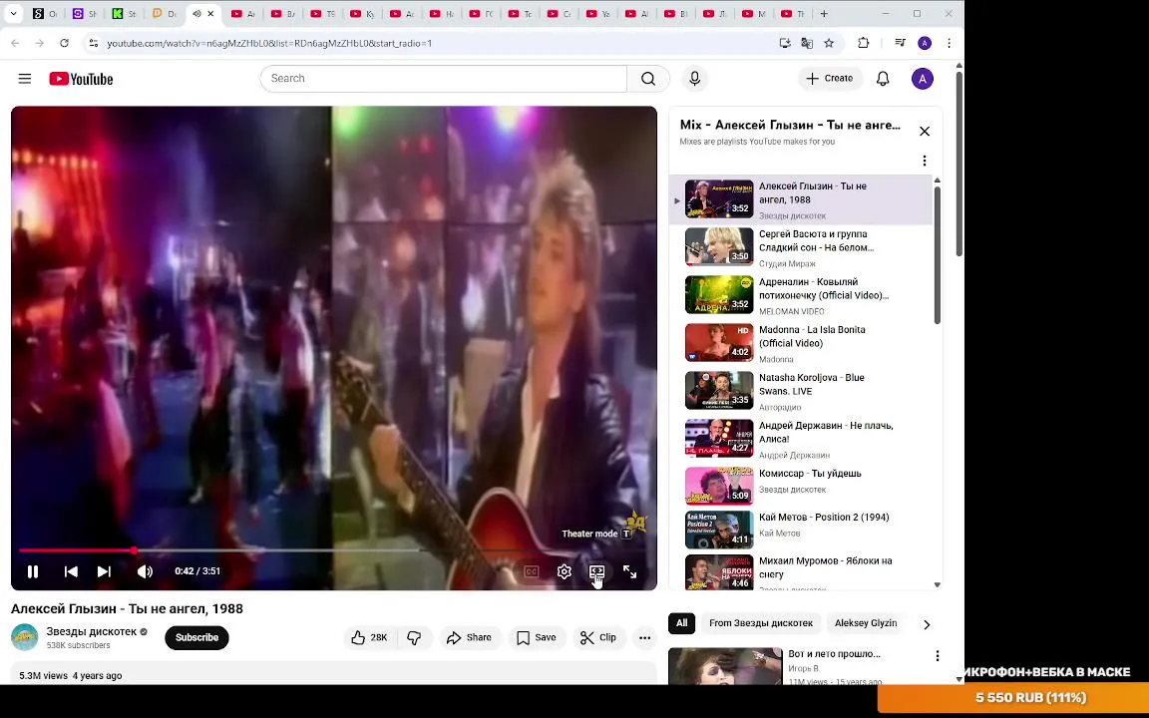Select Михаил Муромов - Яблоки на снегу
Screen dimensions: 1149x718
800,571
